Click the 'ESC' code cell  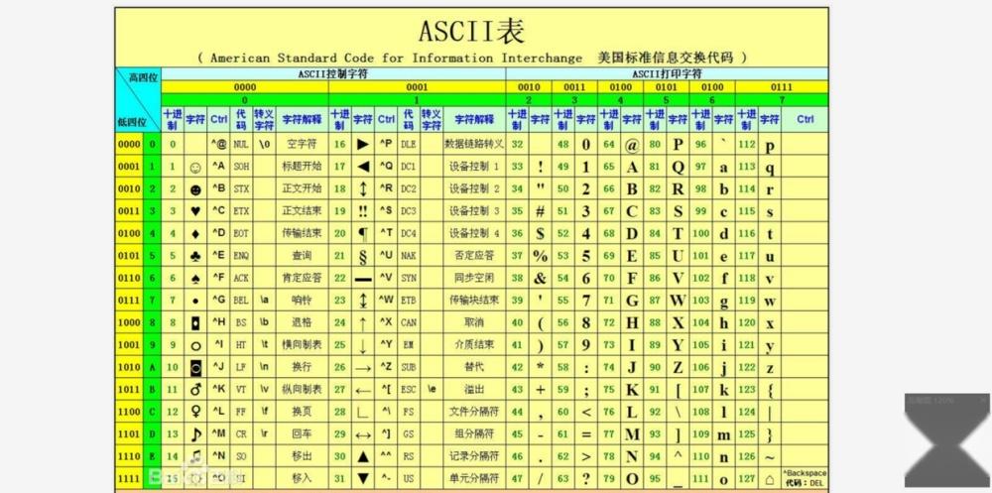point(409,389)
